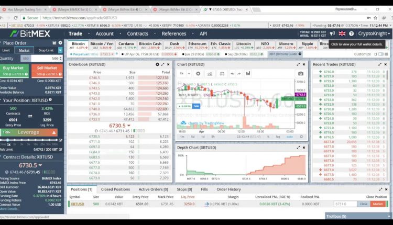Switch to the Order History tab
Viewport: 393px width, 225px height.
click(x=228, y=189)
